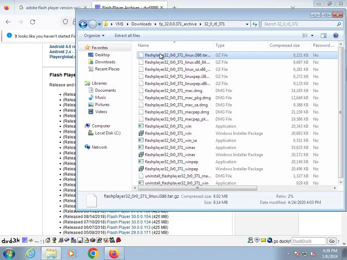The image size is (347, 260).
Task: Click the Explorer forward arrow button
Action: (x=93, y=24)
